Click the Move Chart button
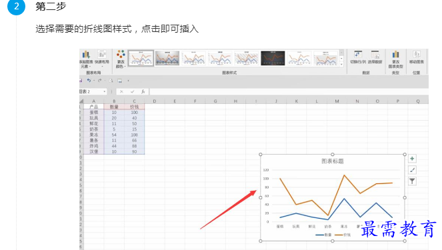This screenshot has height=250, width=442. (417, 57)
